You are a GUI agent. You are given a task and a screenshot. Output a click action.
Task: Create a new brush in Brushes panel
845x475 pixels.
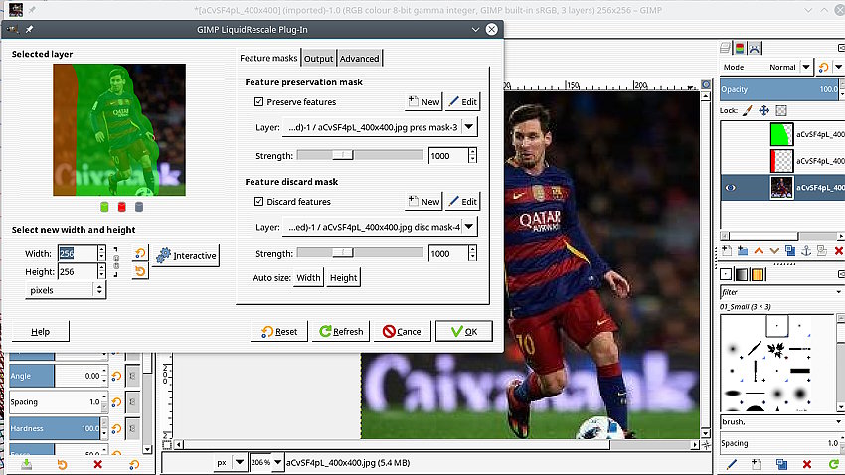(x=757, y=464)
